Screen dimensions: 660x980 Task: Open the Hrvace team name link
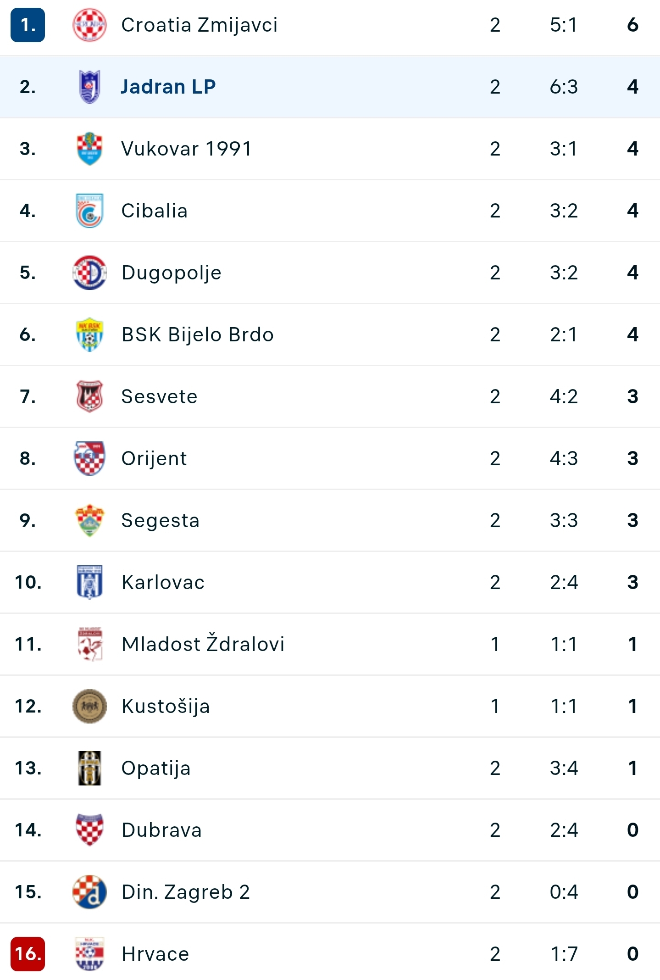(155, 954)
